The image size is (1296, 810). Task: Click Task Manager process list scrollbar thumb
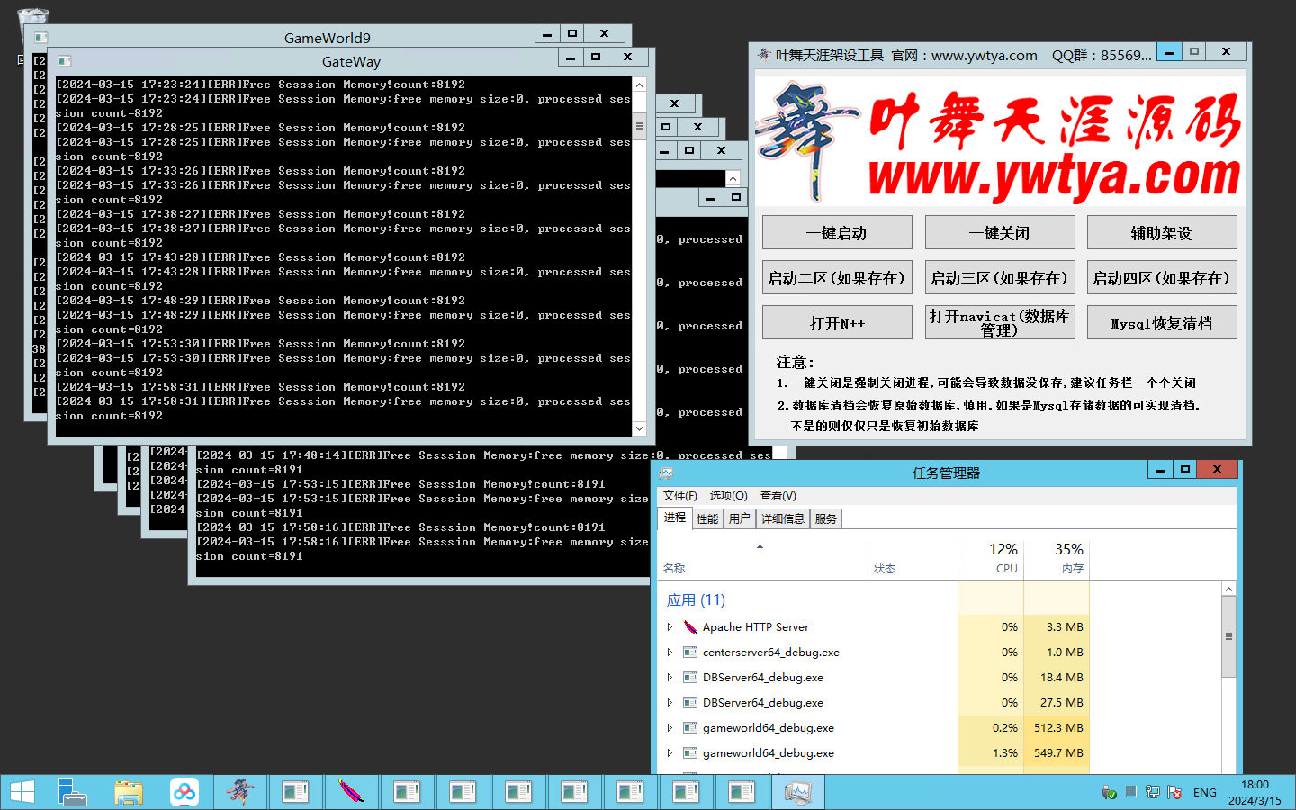(1228, 636)
